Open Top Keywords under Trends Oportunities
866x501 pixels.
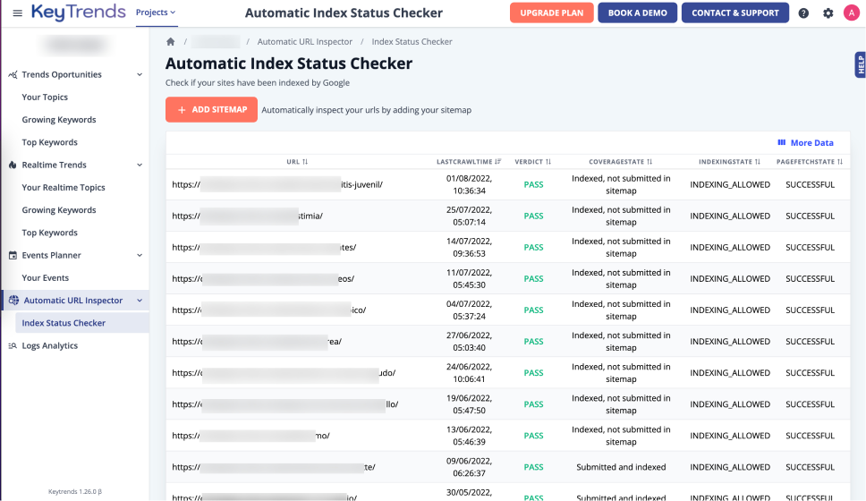(50, 142)
